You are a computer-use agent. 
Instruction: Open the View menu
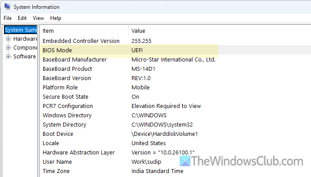tap(38, 18)
